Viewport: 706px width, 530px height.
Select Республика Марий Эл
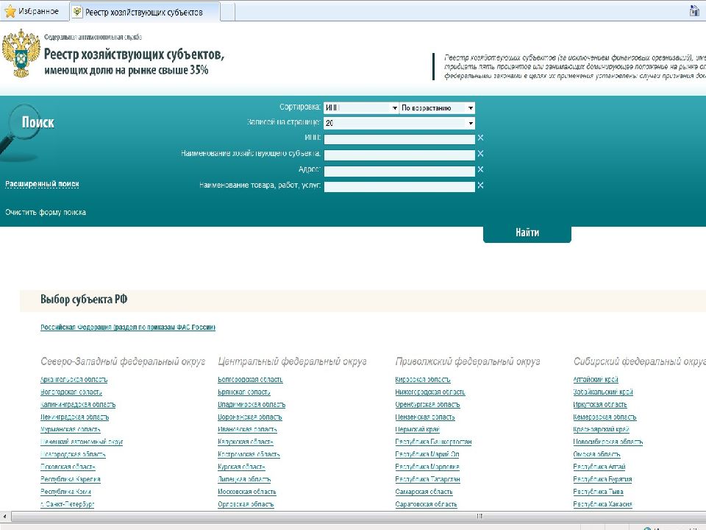pyautogui.click(x=427, y=454)
